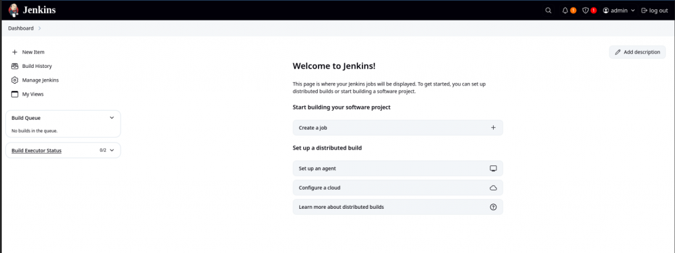This screenshot has height=253, width=675.
Task: Select the Dashboard breadcrumb item
Action: coord(20,28)
